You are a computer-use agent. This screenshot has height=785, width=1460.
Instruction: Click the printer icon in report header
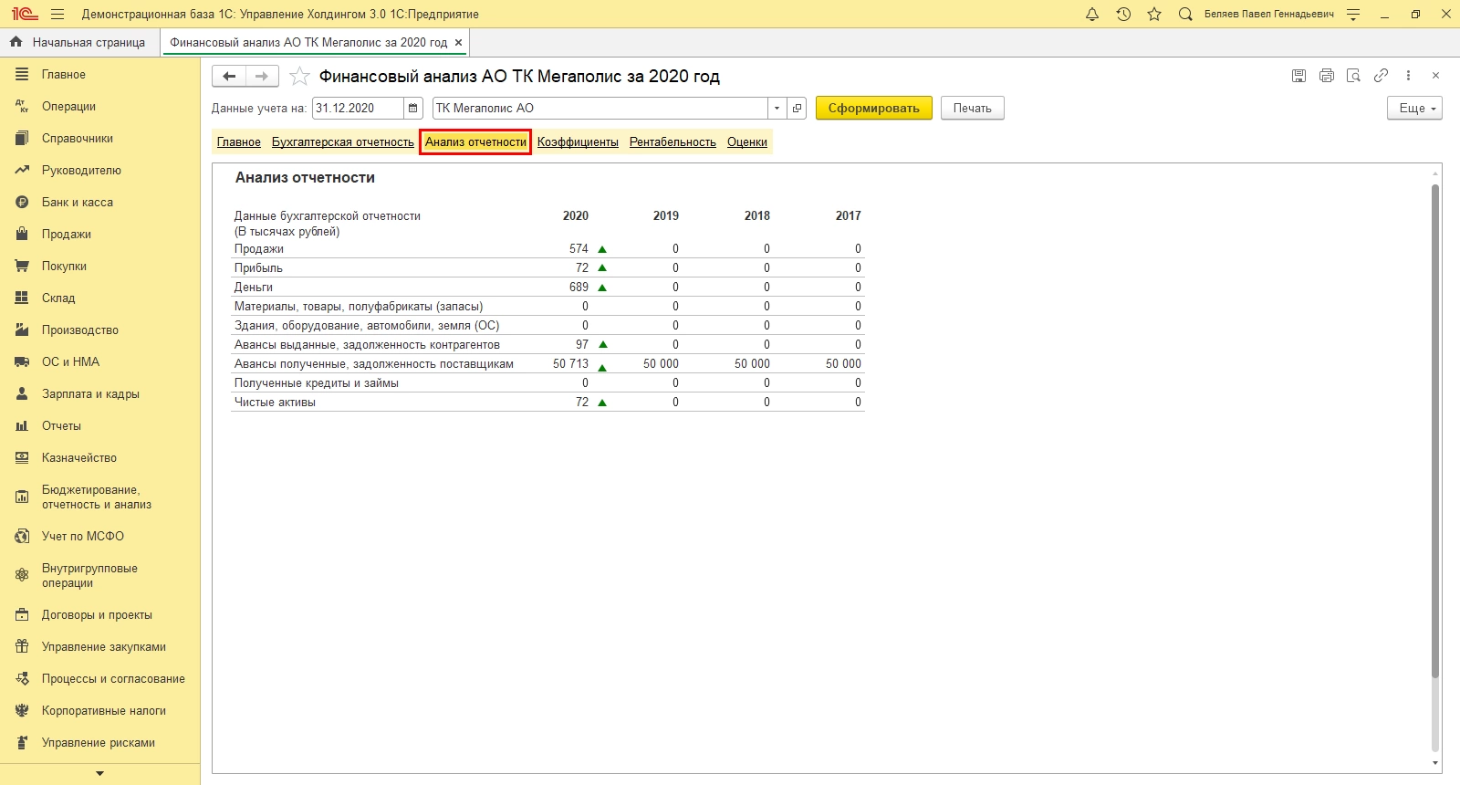[x=1327, y=76]
